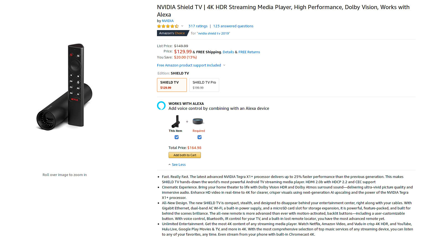Open the shipping Details link
The width and height of the screenshot is (422, 237).
pos(228,52)
